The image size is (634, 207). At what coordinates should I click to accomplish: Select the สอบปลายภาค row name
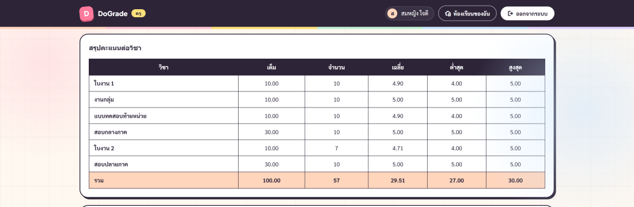point(111,164)
